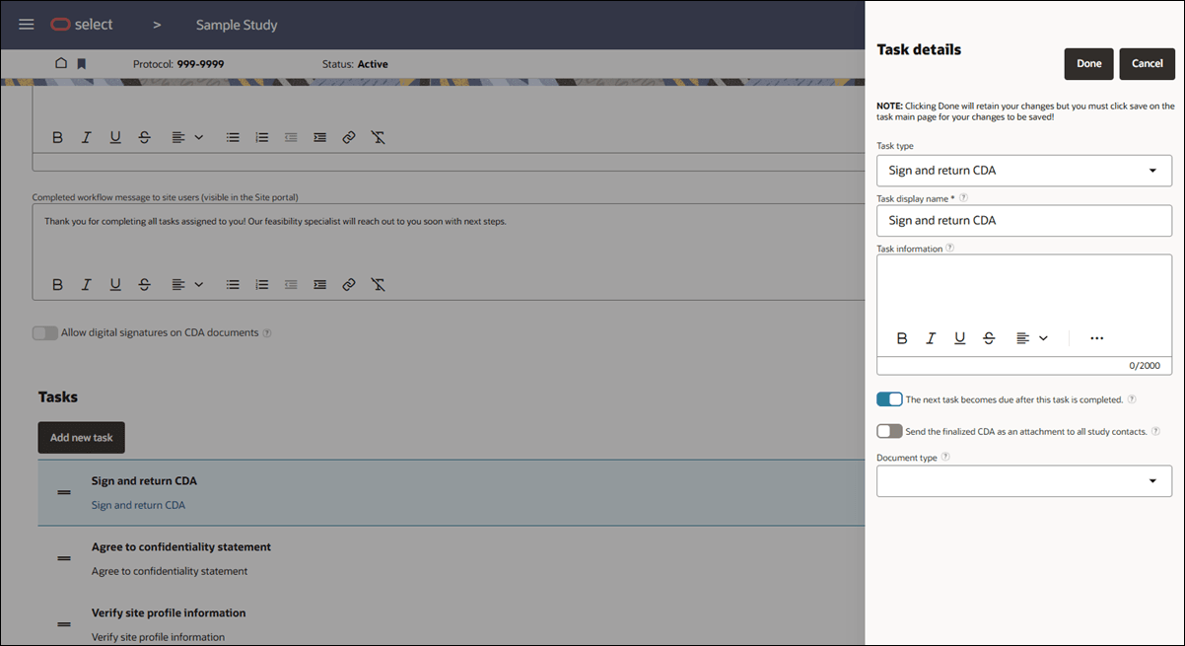Viewport: 1185px width, 646px height.
Task: Select the Verify site profile information task
Action: pyautogui.click(x=452, y=621)
